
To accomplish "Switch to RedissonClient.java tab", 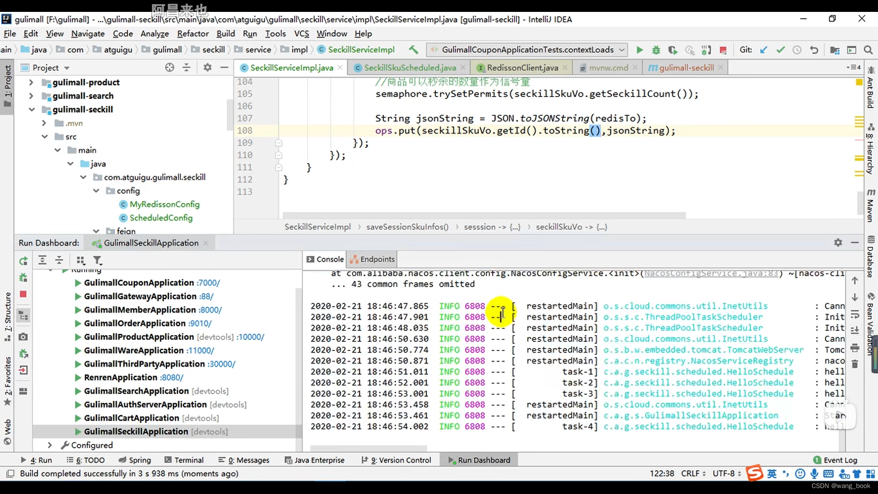I will coord(522,68).
